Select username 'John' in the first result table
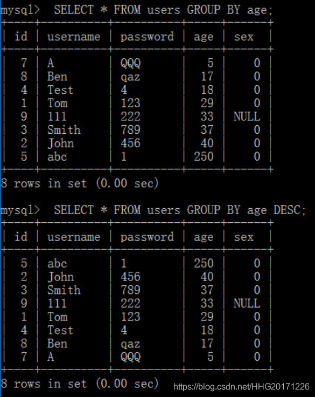This screenshot has width=315, height=397. pos(61,143)
